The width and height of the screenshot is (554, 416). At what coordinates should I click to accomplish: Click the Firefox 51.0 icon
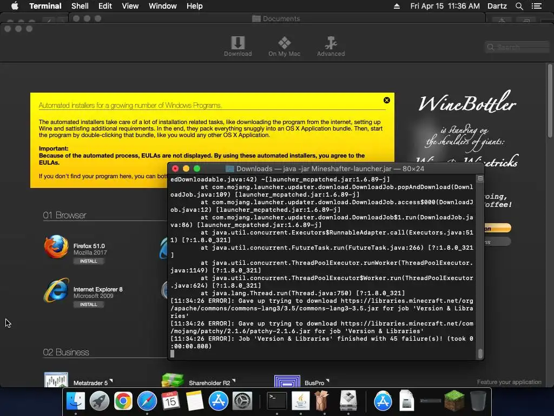tap(56, 246)
